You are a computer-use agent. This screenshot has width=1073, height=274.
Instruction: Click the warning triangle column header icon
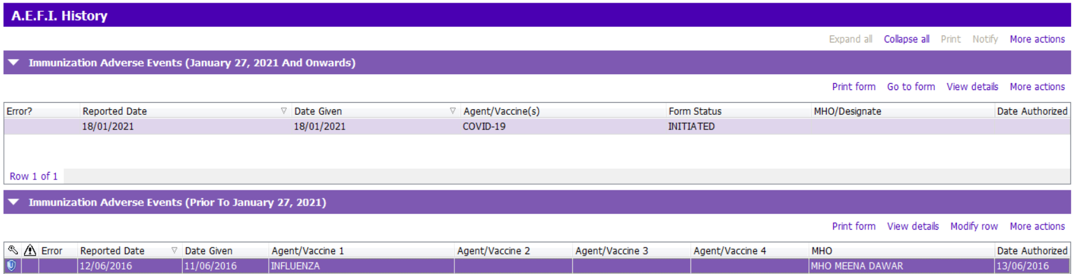[x=30, y=251]
